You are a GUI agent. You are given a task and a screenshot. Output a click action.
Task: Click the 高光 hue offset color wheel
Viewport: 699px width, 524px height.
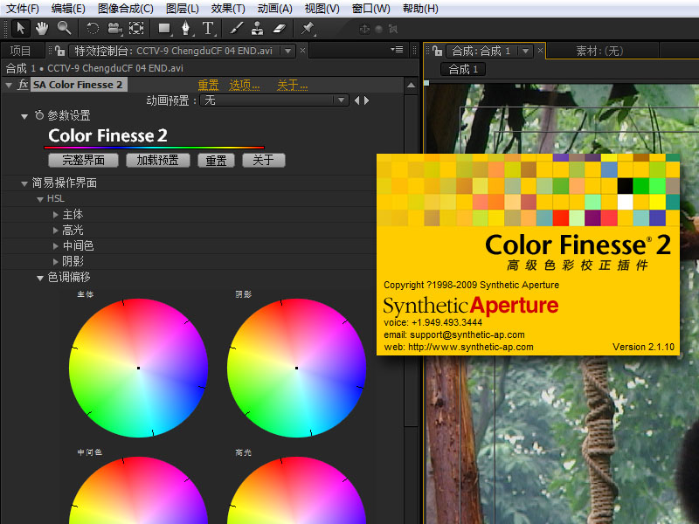coord(296,490)
